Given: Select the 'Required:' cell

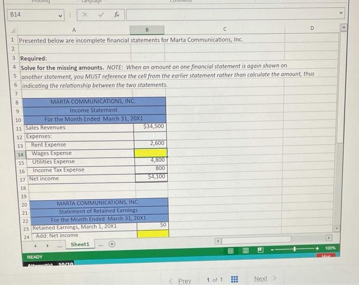Looking at the screenshot, I should tap(75, 58).
